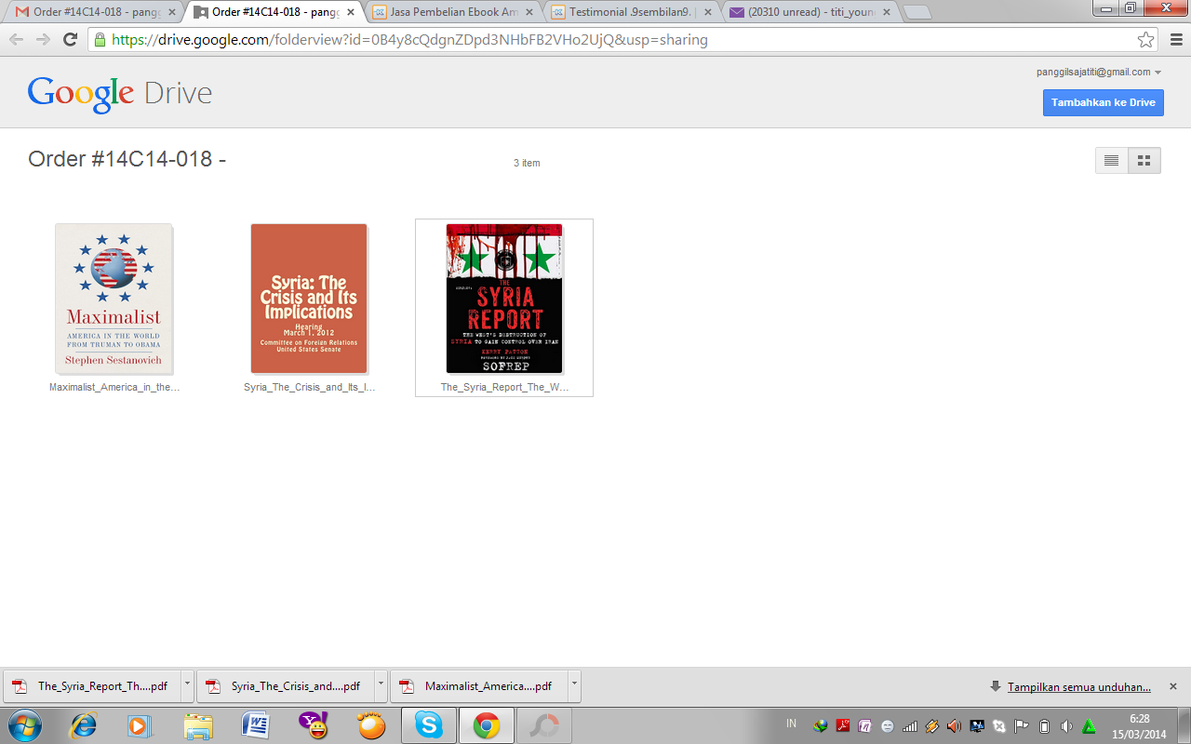Open Windows Explorer folder icon in taskbar
The image size is (1191, 744).
198,724
